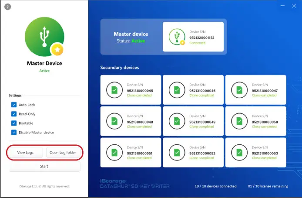
Task: Select serial number 9521310000048
Action: [x=140, y=122]
